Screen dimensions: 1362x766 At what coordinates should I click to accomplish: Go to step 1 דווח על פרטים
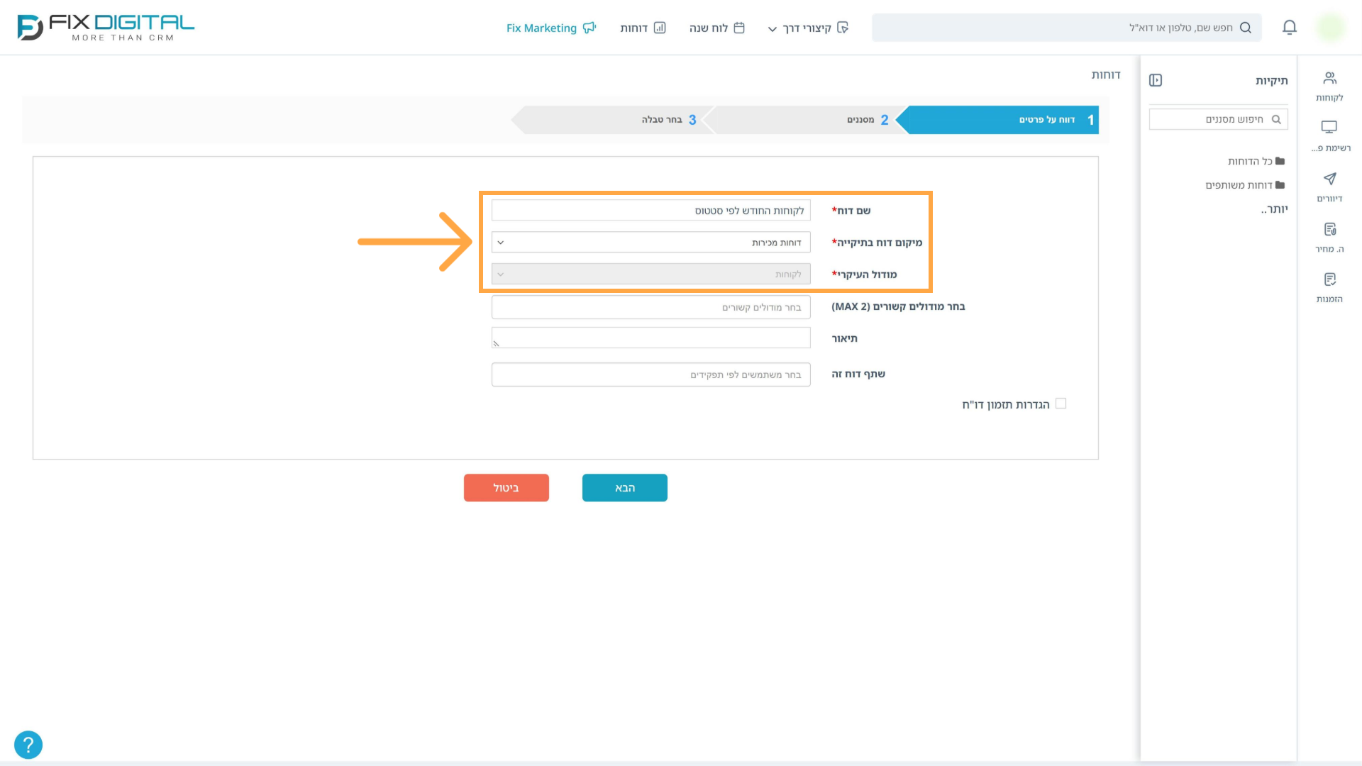point(998,120)
